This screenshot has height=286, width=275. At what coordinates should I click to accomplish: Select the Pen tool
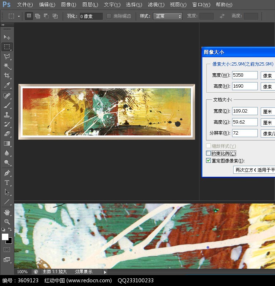coord(7,173)
